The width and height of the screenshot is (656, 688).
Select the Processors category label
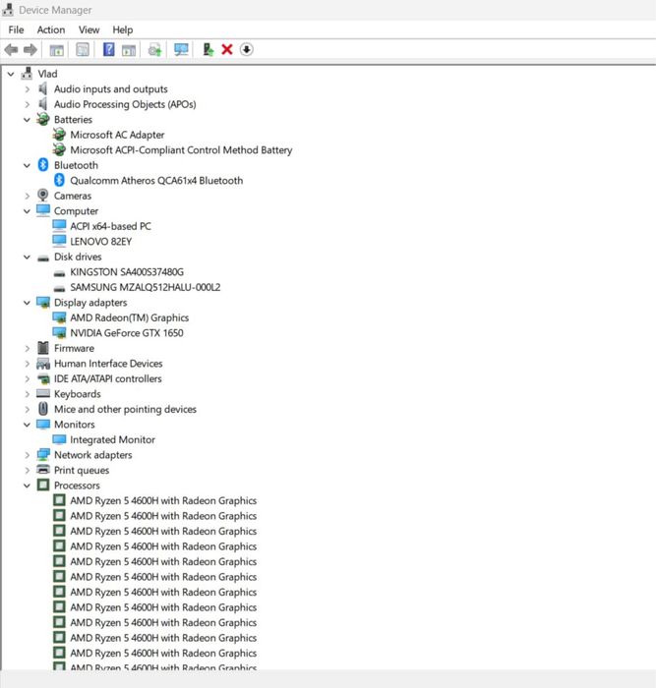point(77,486)
